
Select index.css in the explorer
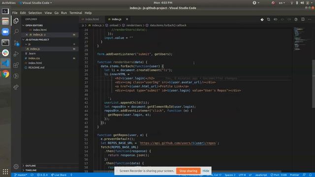pyautogui.click(x=34, y=58)
